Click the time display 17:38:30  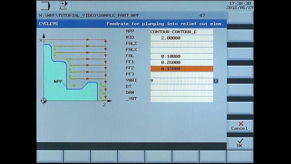pyautogui.click(x=240, y=4)
